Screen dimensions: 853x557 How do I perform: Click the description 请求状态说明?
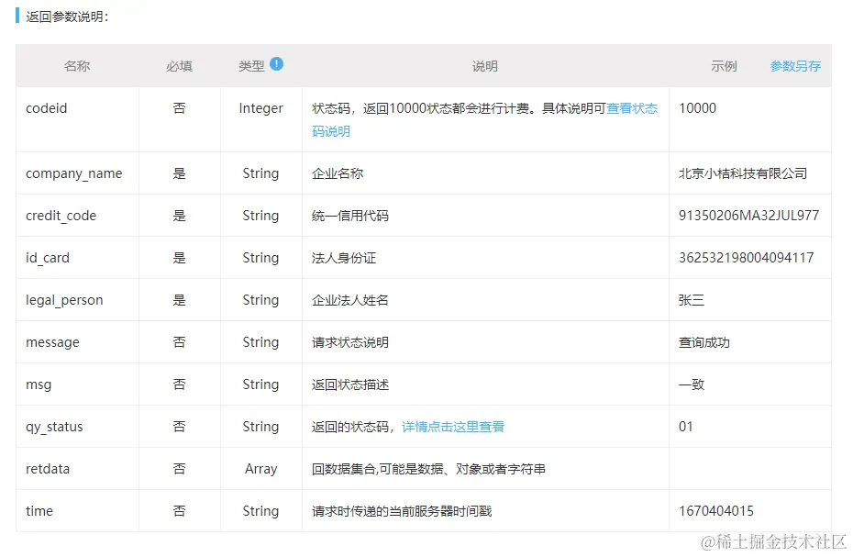click(350, 342)
